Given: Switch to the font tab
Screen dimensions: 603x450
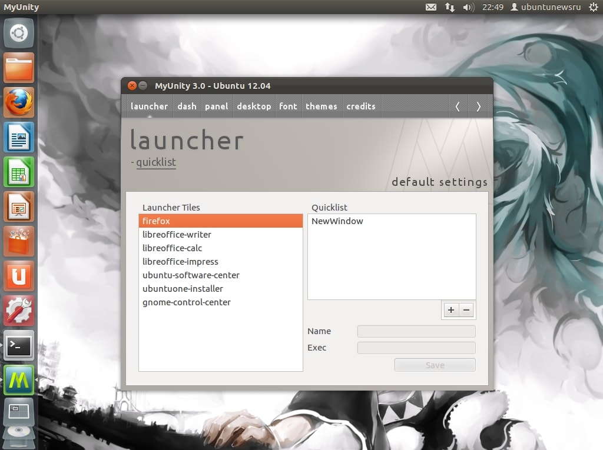Looking at the screenshot, I should pyautogui.click(x=288, y=106).
